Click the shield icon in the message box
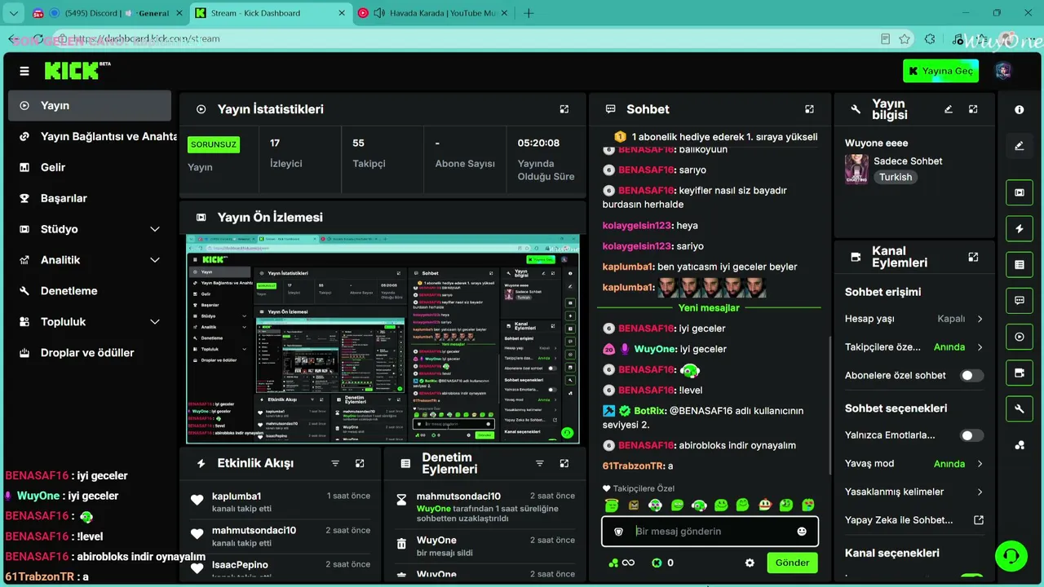Image resolution: width=1044 pixels, height=587 pixels. [x=618, y=532]
